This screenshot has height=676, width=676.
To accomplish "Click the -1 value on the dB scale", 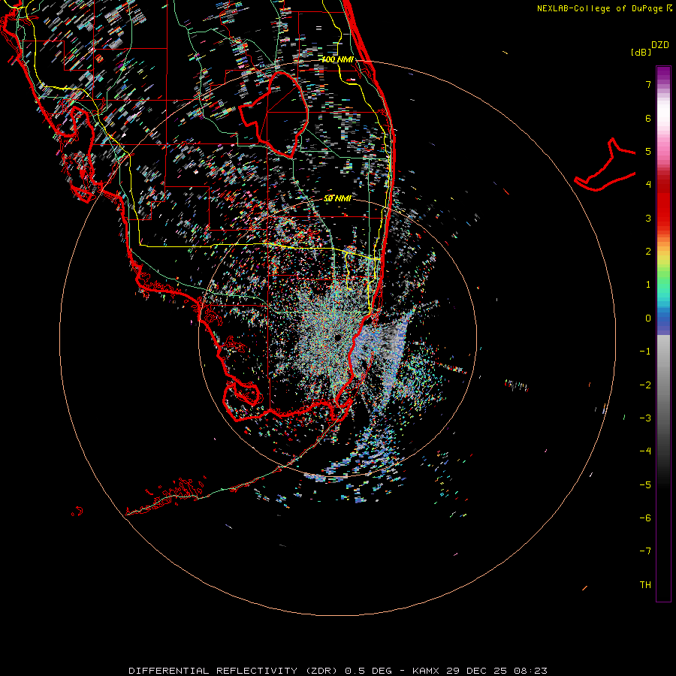I will coord(645,352).
